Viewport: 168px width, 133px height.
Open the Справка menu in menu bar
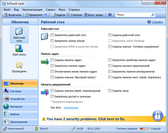74,10
